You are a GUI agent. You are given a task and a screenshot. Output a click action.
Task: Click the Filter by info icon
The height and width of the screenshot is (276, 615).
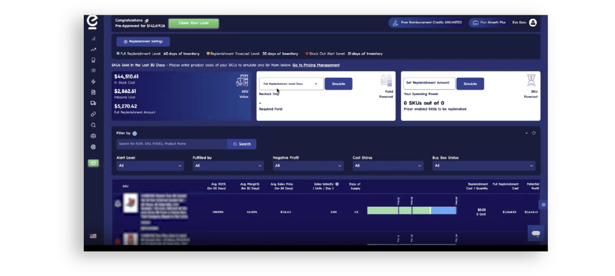pyautogui.click(x=135, y=133)
